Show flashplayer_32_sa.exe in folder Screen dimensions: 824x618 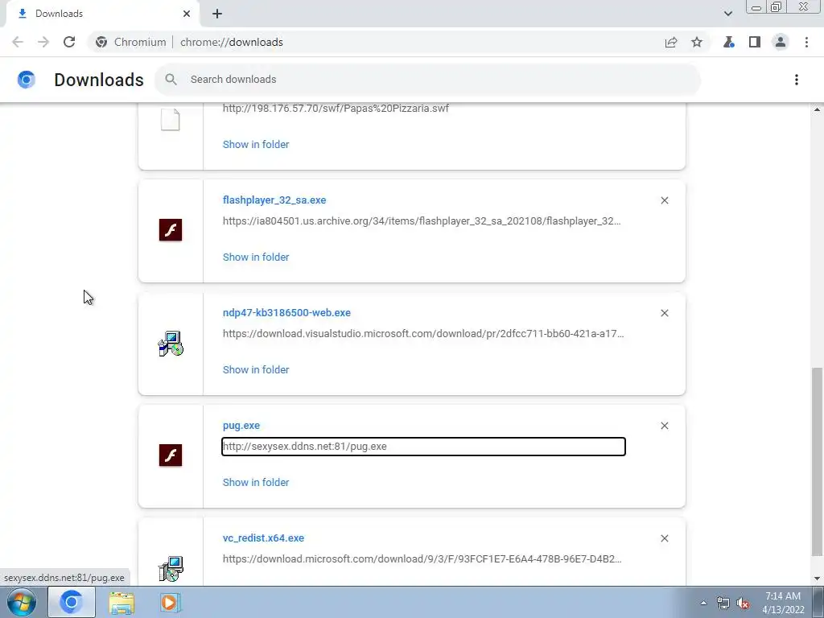pyautogui.click(x=256, y=257)
